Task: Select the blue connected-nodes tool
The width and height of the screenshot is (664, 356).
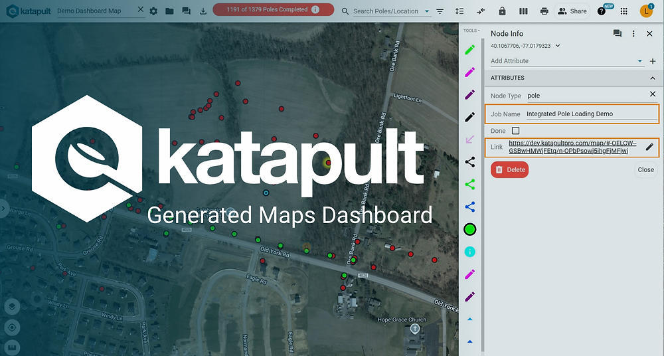Action: click(x=470, y=207)
